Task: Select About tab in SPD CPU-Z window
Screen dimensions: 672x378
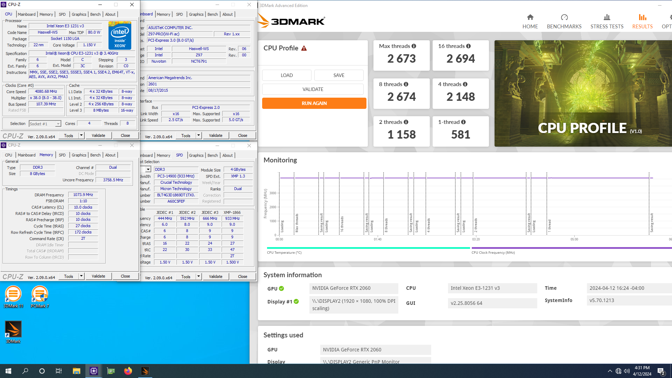Action: click(x=227, y=155)
